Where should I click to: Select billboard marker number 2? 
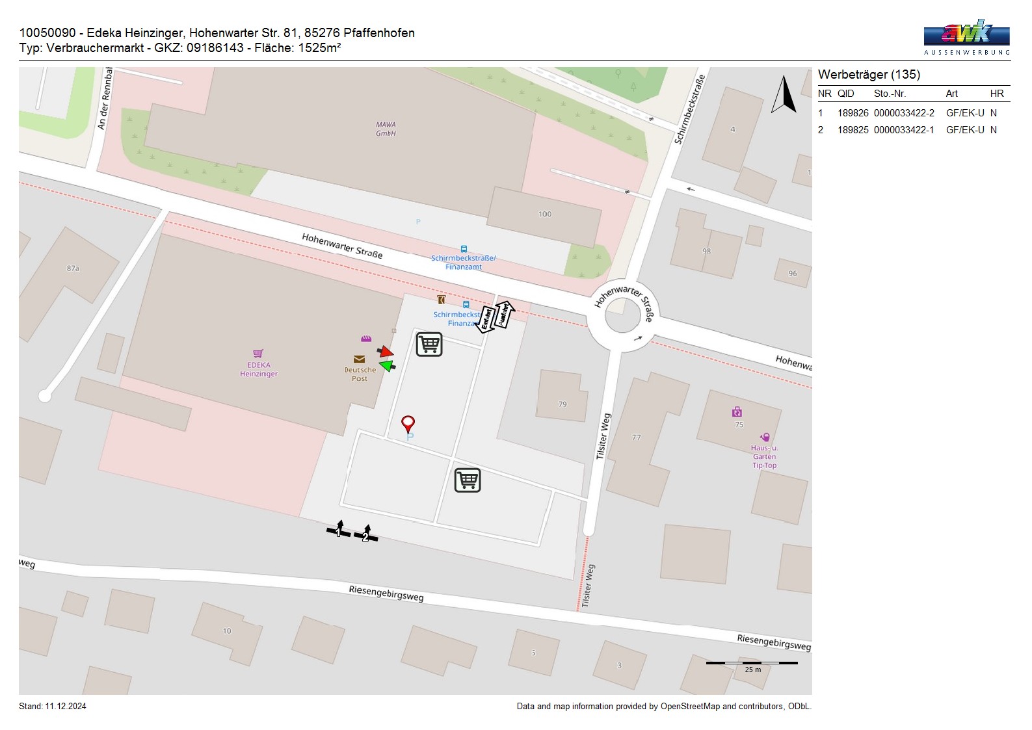[x=366, y=534]
